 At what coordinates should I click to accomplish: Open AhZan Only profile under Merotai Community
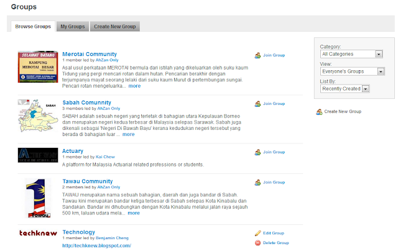[107, 60]
